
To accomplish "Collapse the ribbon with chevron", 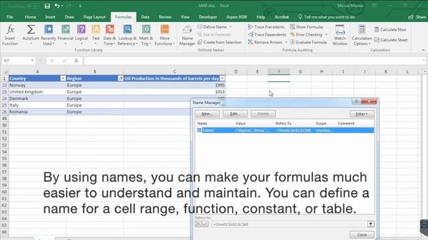I will (423, 50).
